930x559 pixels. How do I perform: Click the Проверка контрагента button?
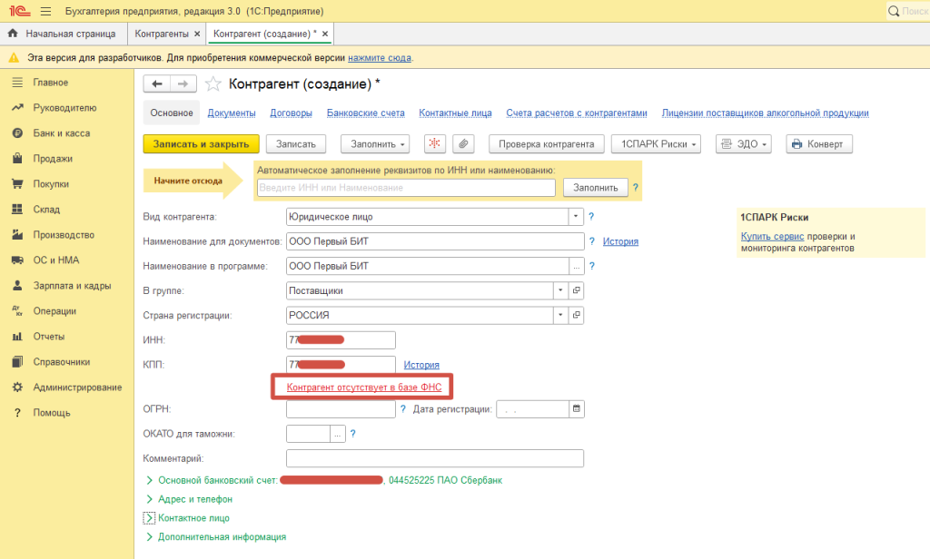click(x=546, y=144)
